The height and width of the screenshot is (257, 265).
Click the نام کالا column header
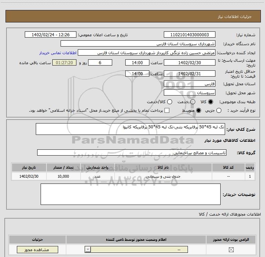163,168
